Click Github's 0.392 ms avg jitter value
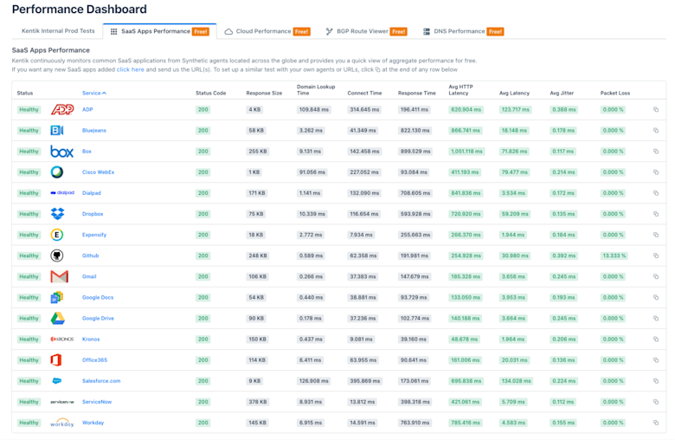The height and width of the screenshot is (440, 675). click(564, 256)
